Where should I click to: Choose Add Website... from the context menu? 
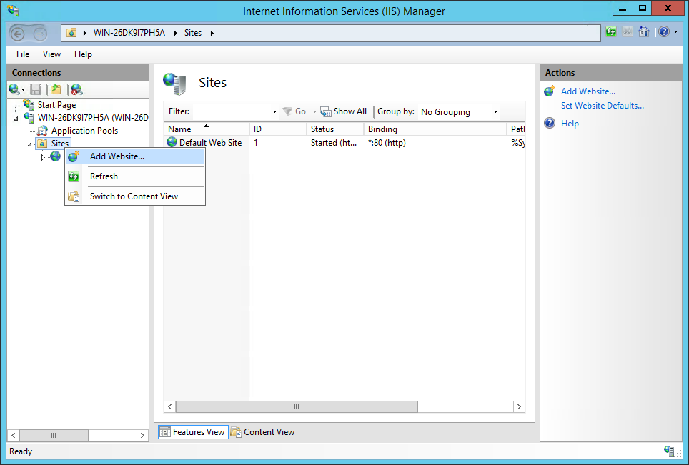click(x=135, y=156)
